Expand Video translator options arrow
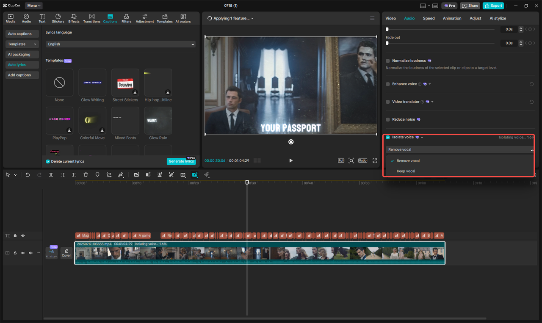The width and height of the screenshot is (542, 323). 432,102
